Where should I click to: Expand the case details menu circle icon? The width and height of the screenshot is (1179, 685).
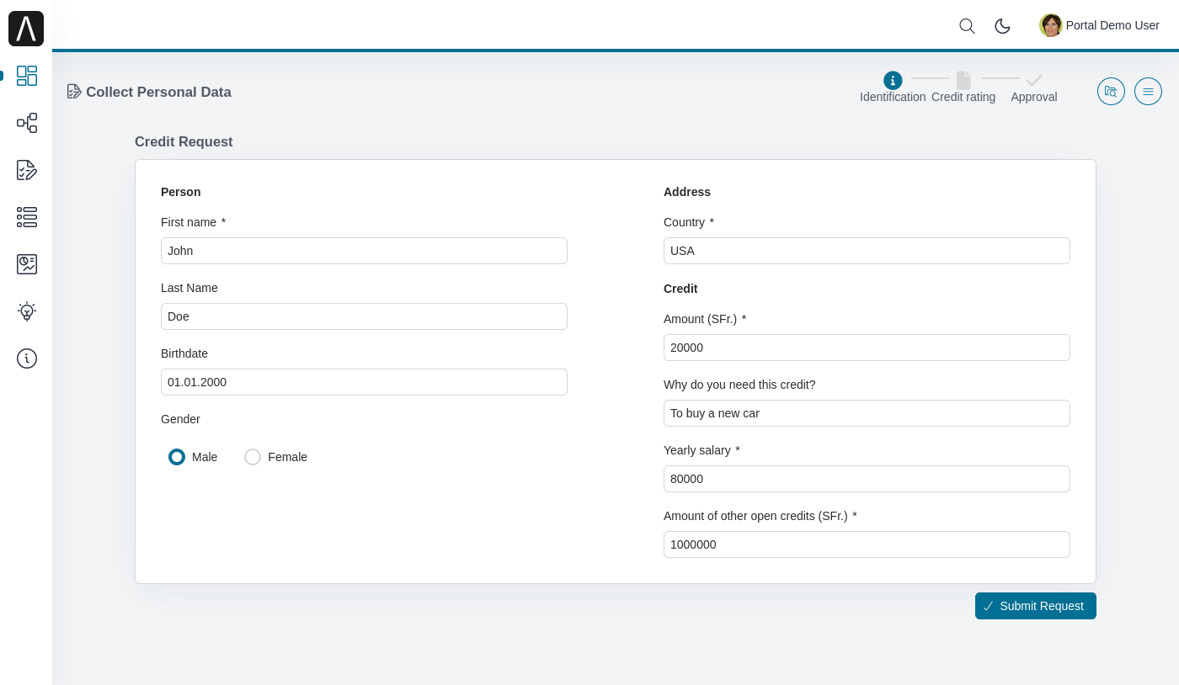click(1148, 92)
